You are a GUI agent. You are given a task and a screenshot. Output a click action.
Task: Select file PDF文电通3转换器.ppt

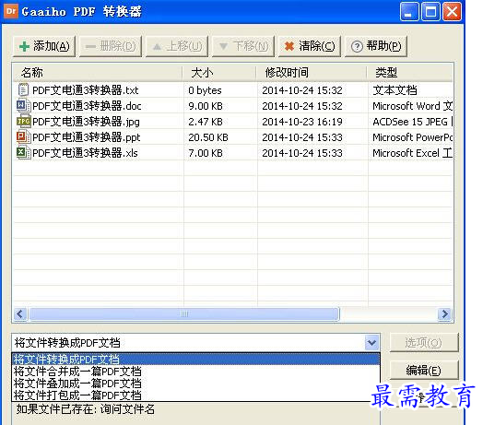87,137
